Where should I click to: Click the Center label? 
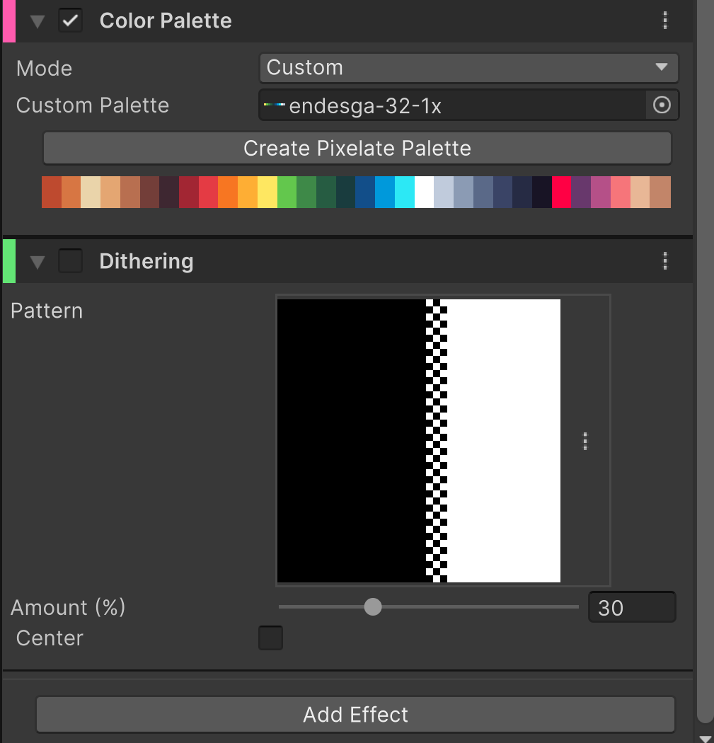(50, 638)
